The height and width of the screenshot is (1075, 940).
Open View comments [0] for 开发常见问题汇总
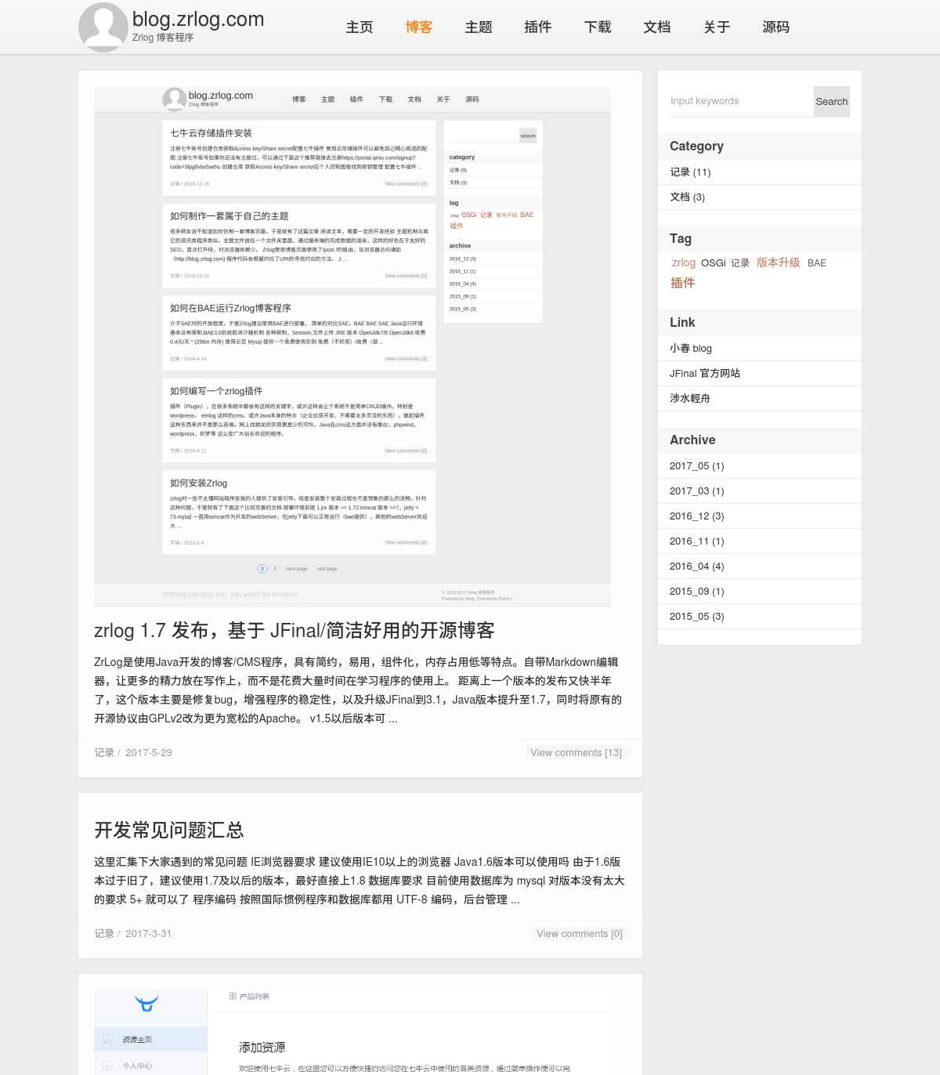tap(580, 934)
